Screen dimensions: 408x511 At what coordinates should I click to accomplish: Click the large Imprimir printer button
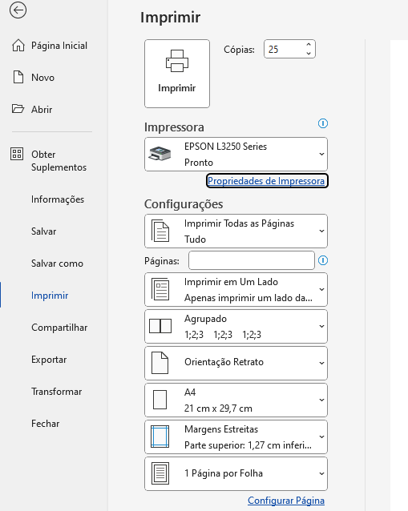click(177, 74)
